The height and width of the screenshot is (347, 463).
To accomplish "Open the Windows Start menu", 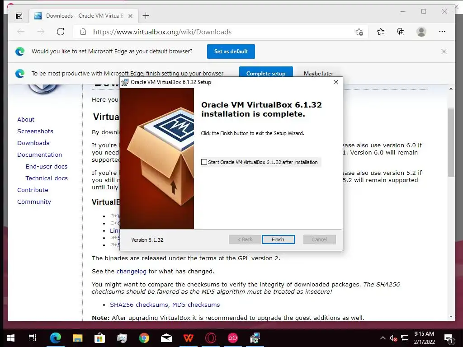I will (11, 338).
